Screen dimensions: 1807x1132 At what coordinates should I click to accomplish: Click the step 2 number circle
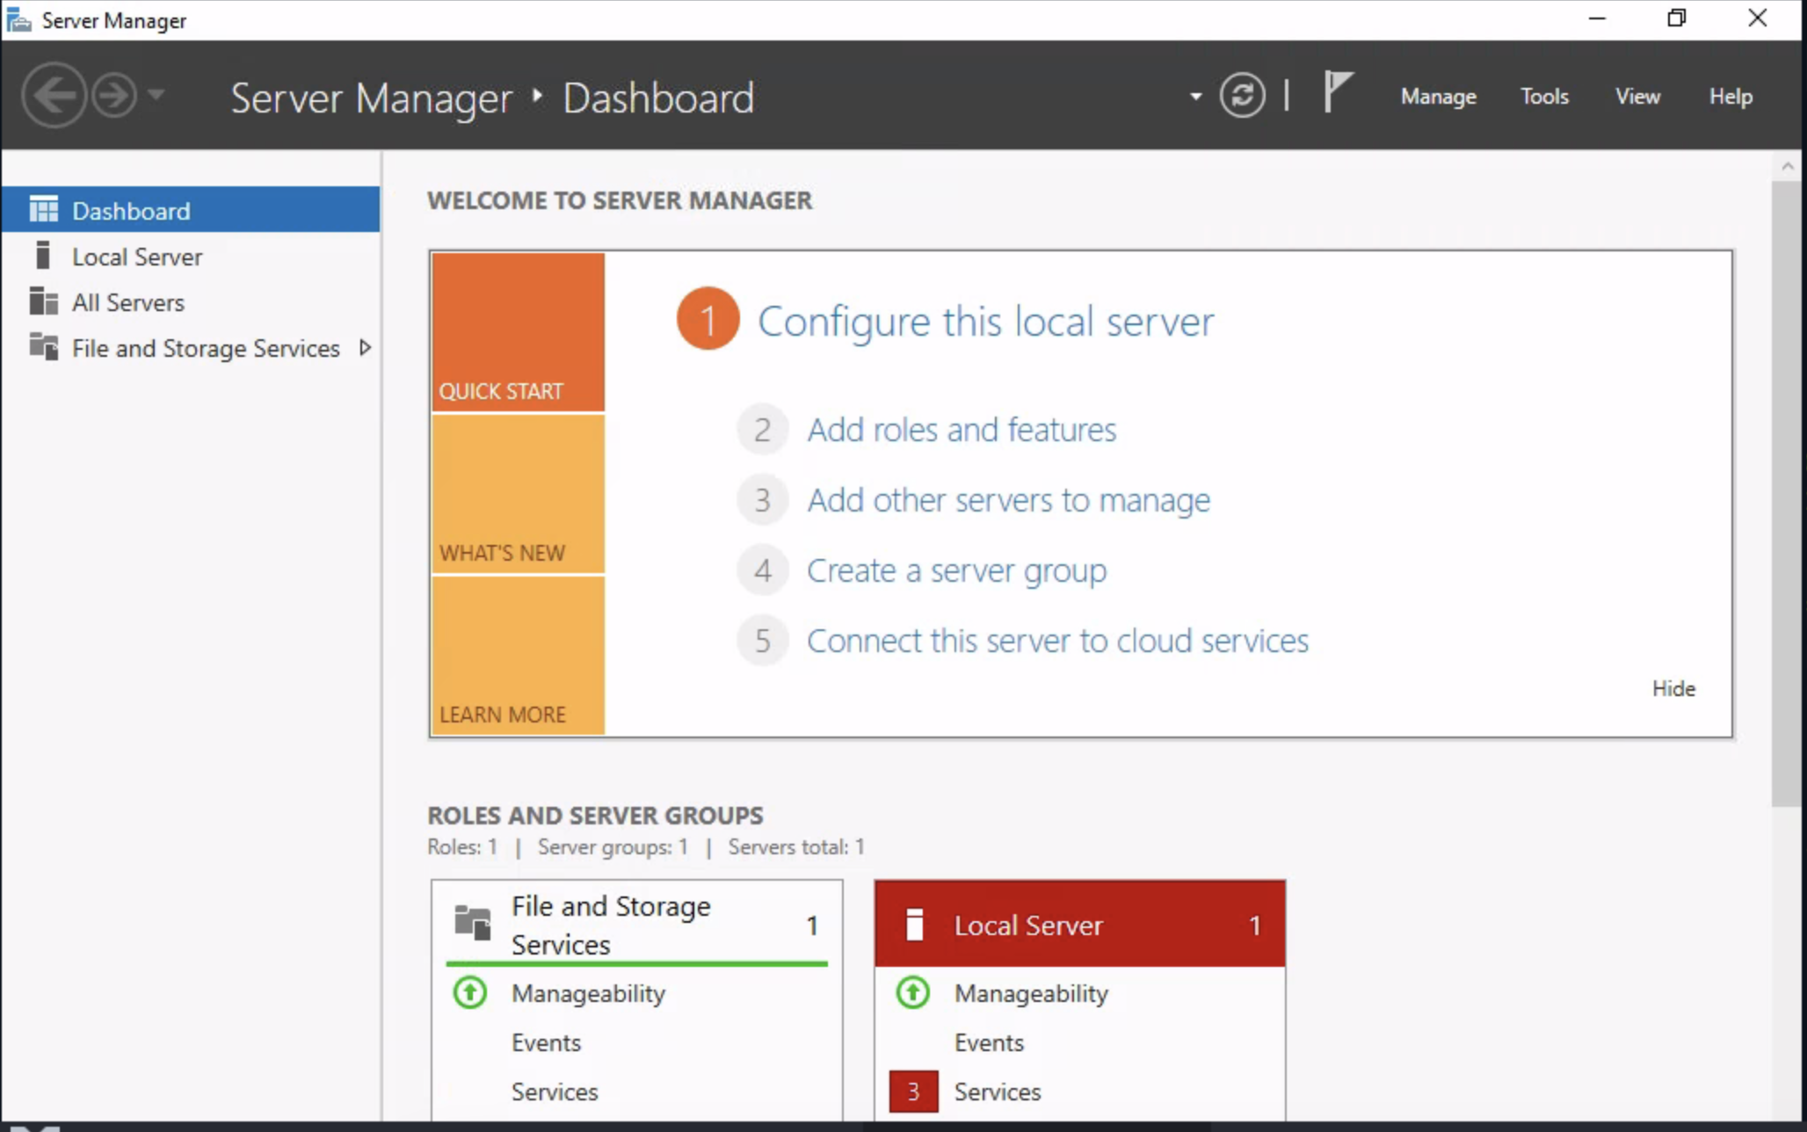[x=762, y=430]
